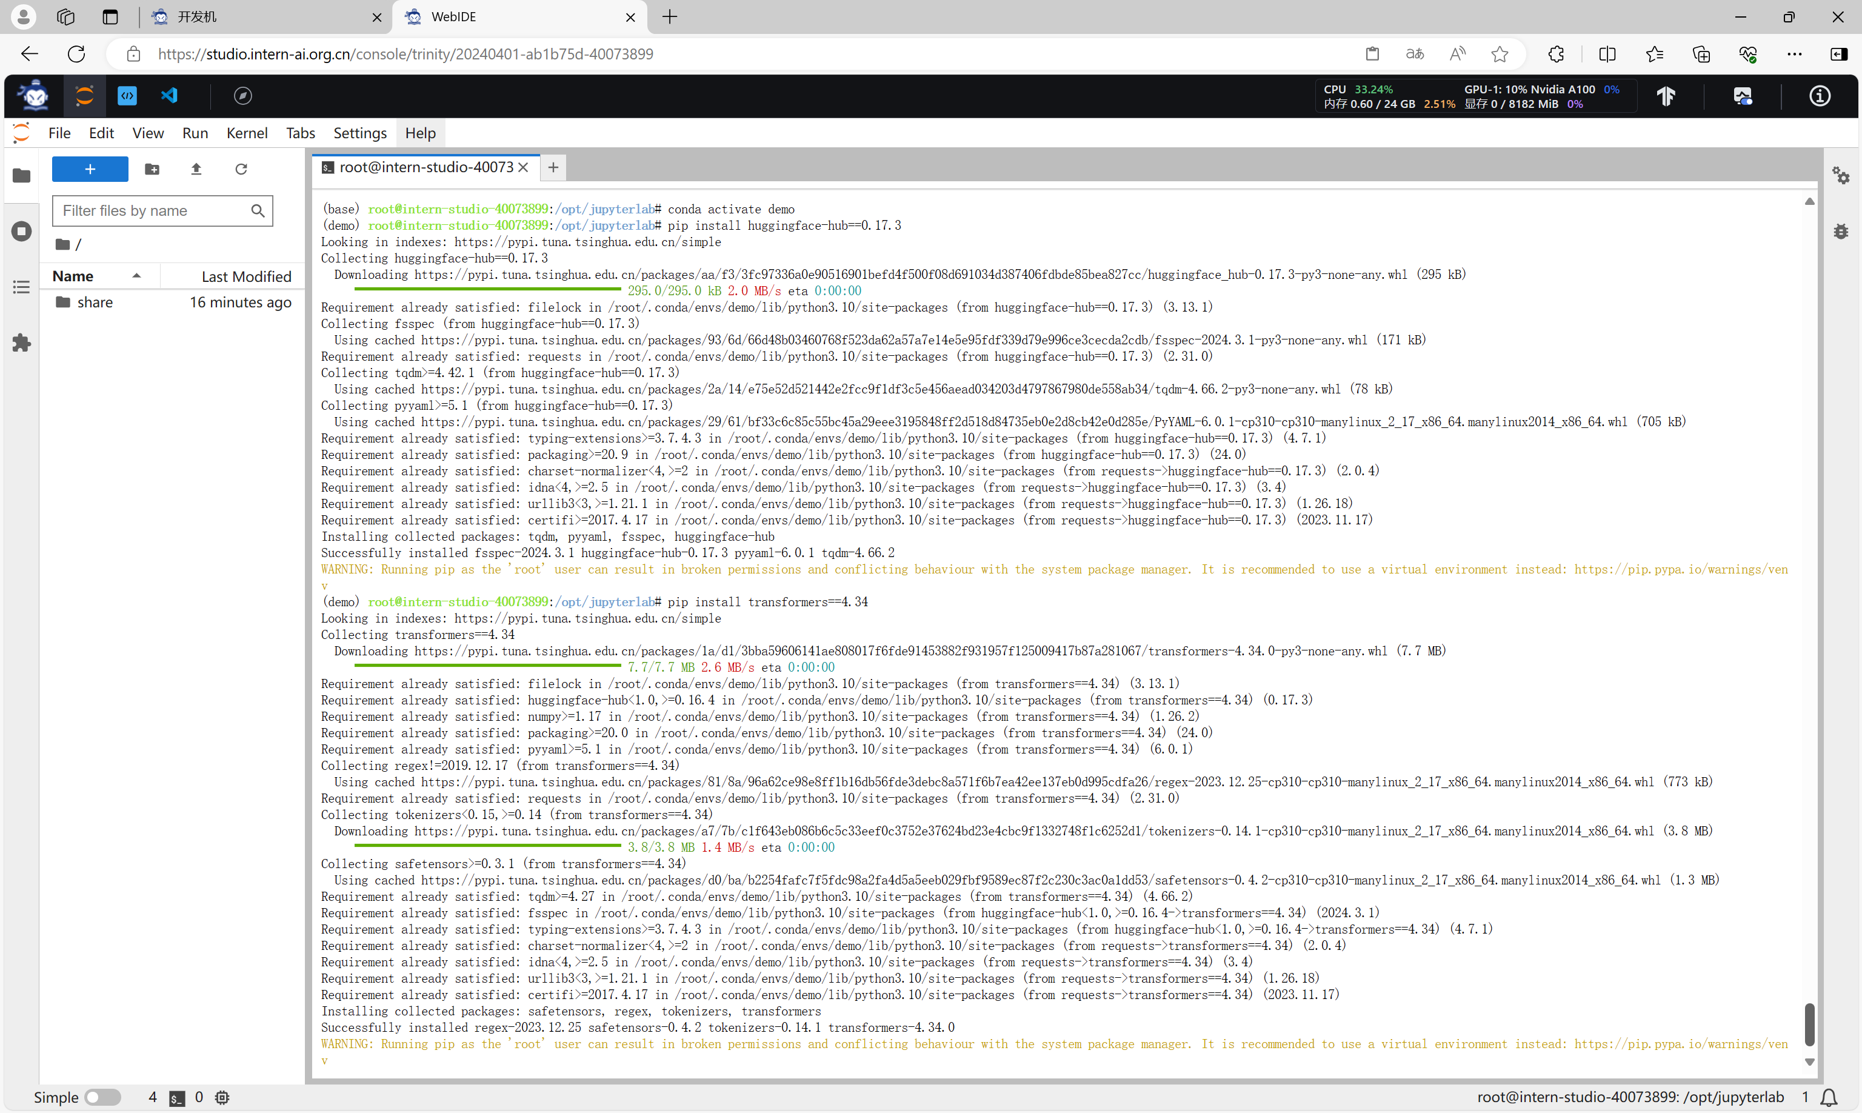Open Running Terminals and Kernels sidebar icon
1862x1113 pixels.
coord(22,231)
